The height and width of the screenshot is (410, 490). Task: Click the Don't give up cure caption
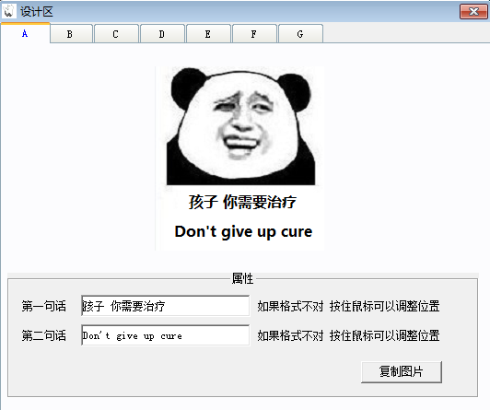[x=243, y=231]
